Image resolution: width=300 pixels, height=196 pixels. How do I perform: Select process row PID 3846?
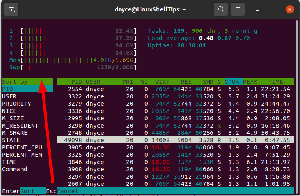tap(175, 162)
